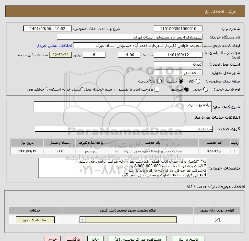Open مشاهده مدارک پیوستی (2) attachments
Viewport: 249px width, 241px height.
point(138,239)
